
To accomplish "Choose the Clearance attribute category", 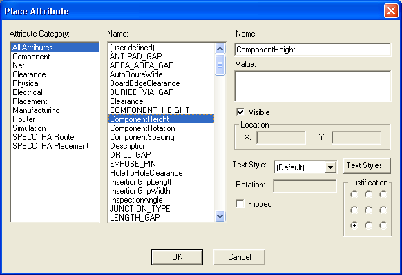I will (55, 74).
